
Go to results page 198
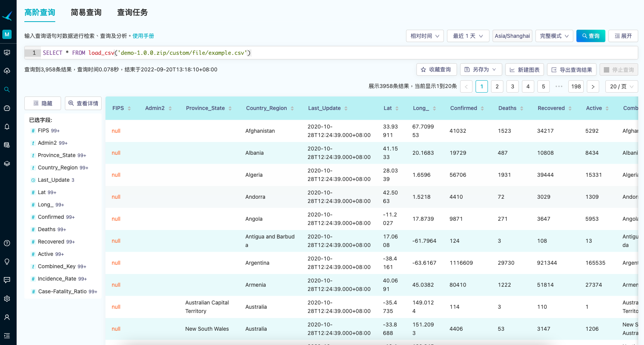click(x=576, y=86)
